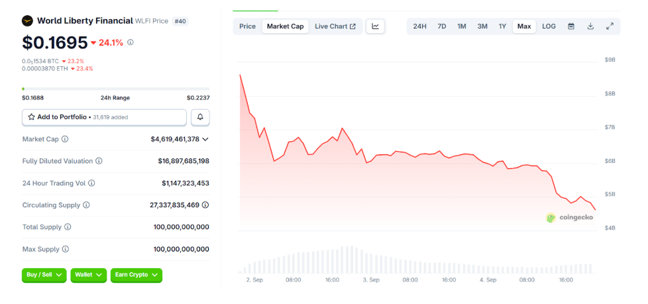Click the 4. Sep date label on chart axis

tap(488, 280)
